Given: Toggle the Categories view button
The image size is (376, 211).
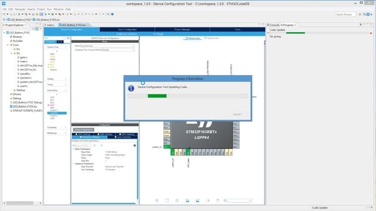Looking at the screenshot, I should [x=51, y=42].
